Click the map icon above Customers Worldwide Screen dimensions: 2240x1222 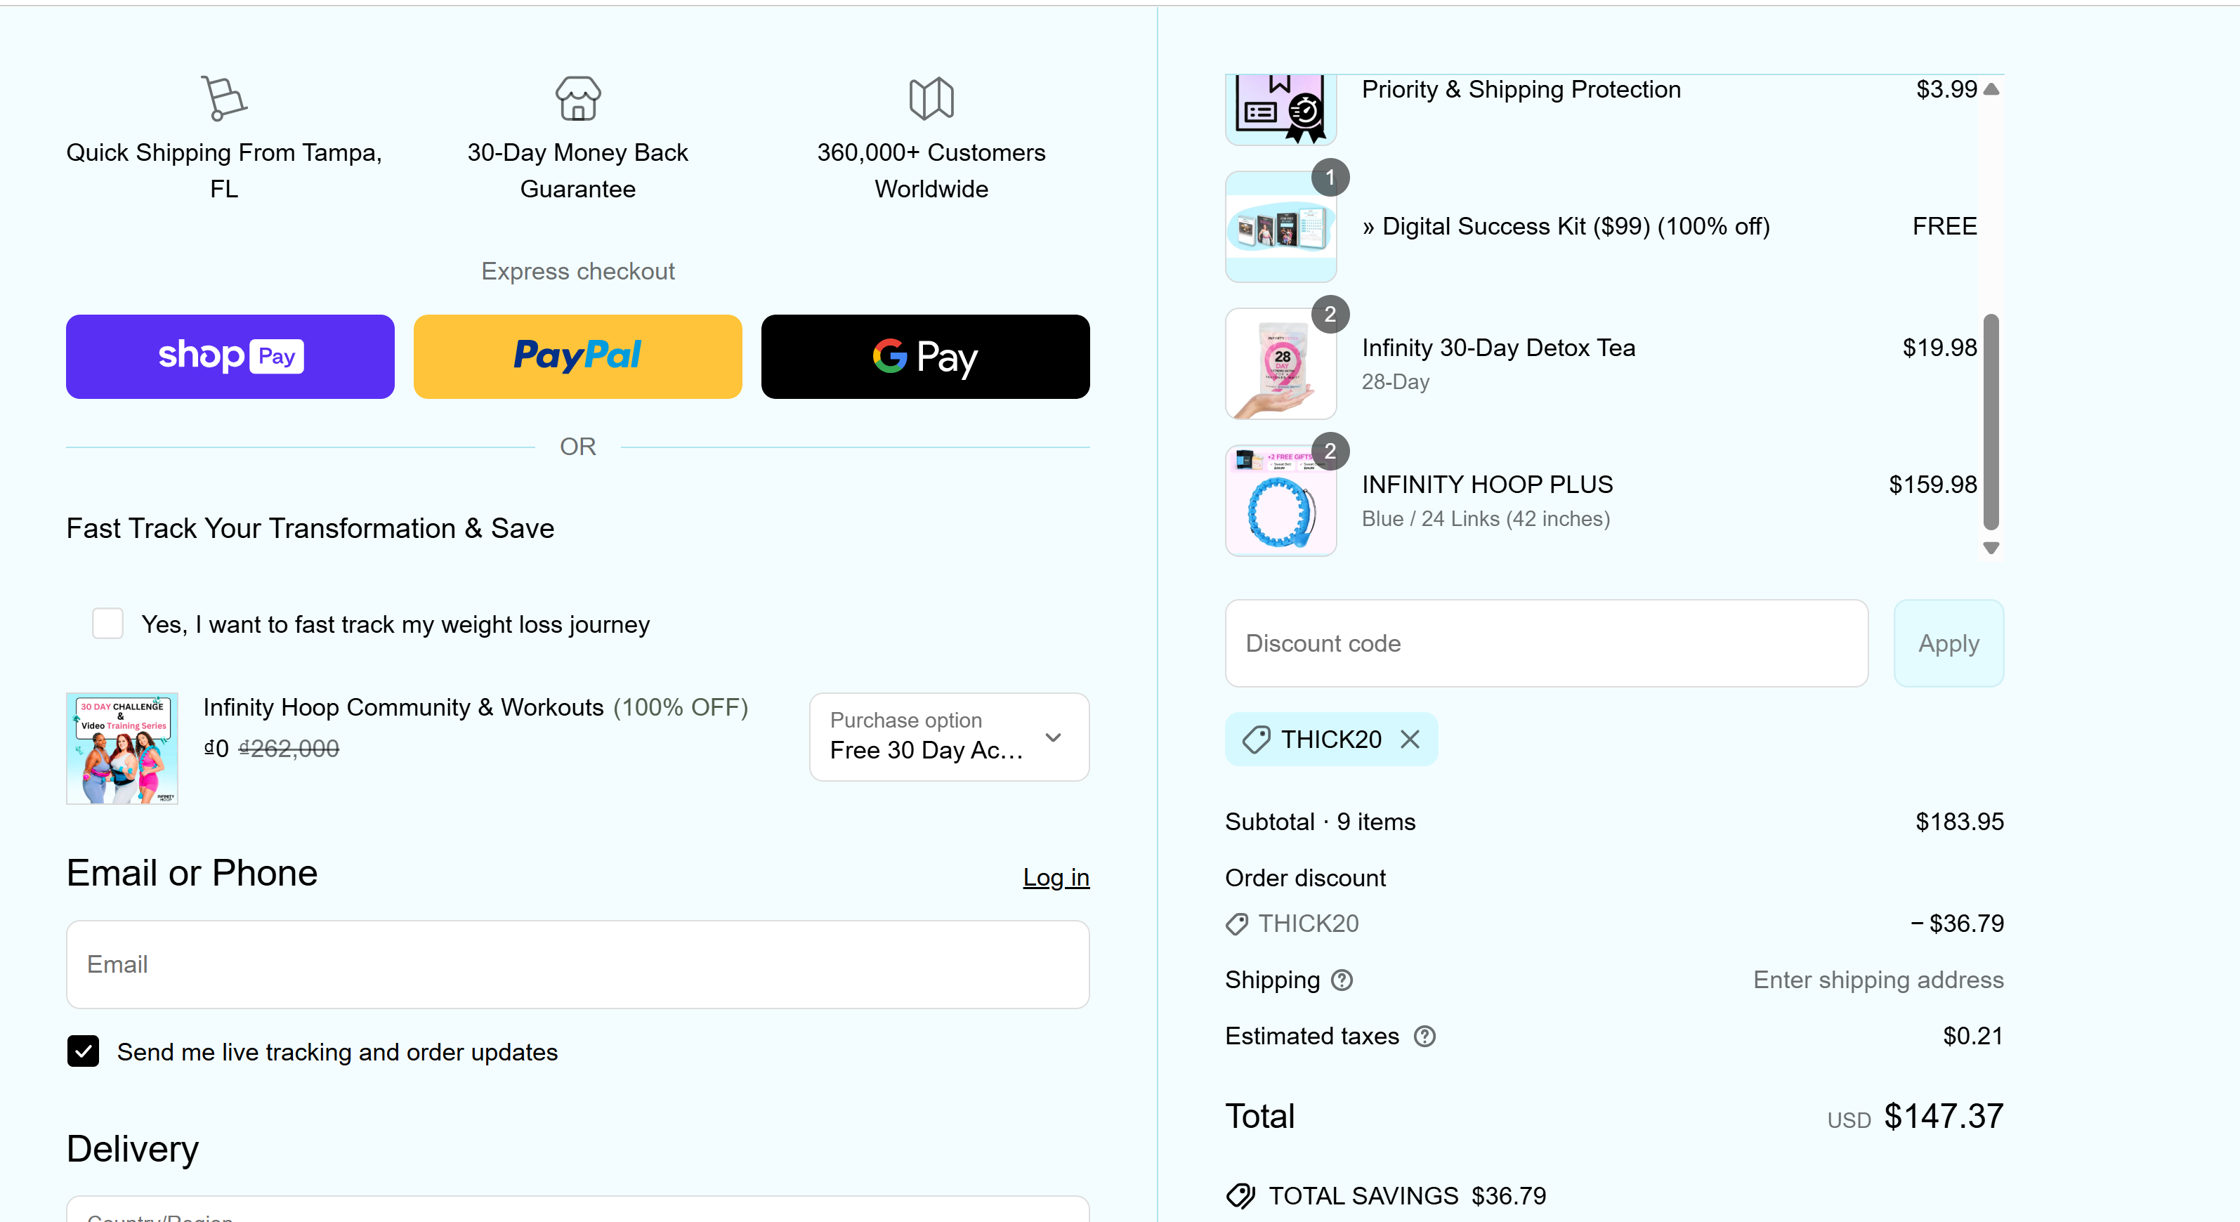point(931,98)
